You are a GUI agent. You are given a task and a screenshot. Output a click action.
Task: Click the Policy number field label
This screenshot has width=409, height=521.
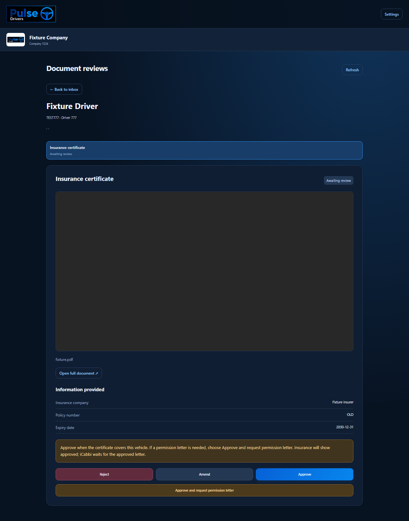click(67, 415)
